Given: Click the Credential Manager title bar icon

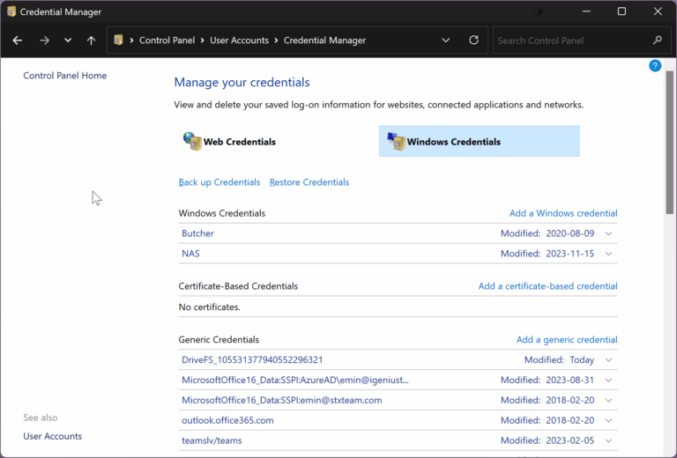Looking at the screenshot, I should tap(11, 11).
